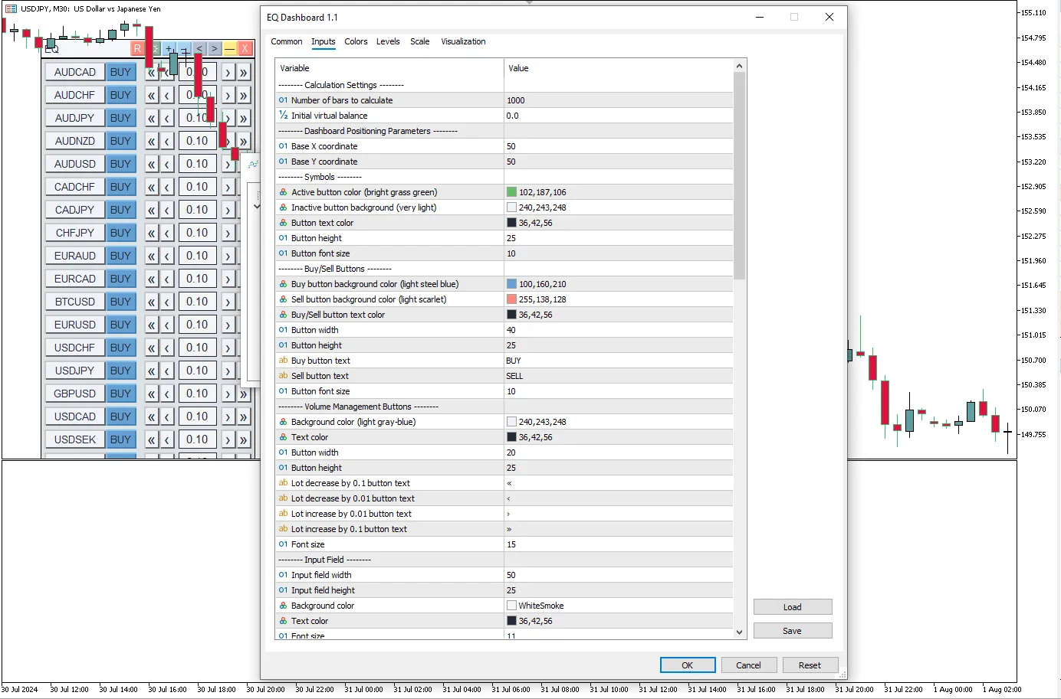
Task: Increase AUDCAD lot by 0.1 using »
Action: tap(243, 73)
